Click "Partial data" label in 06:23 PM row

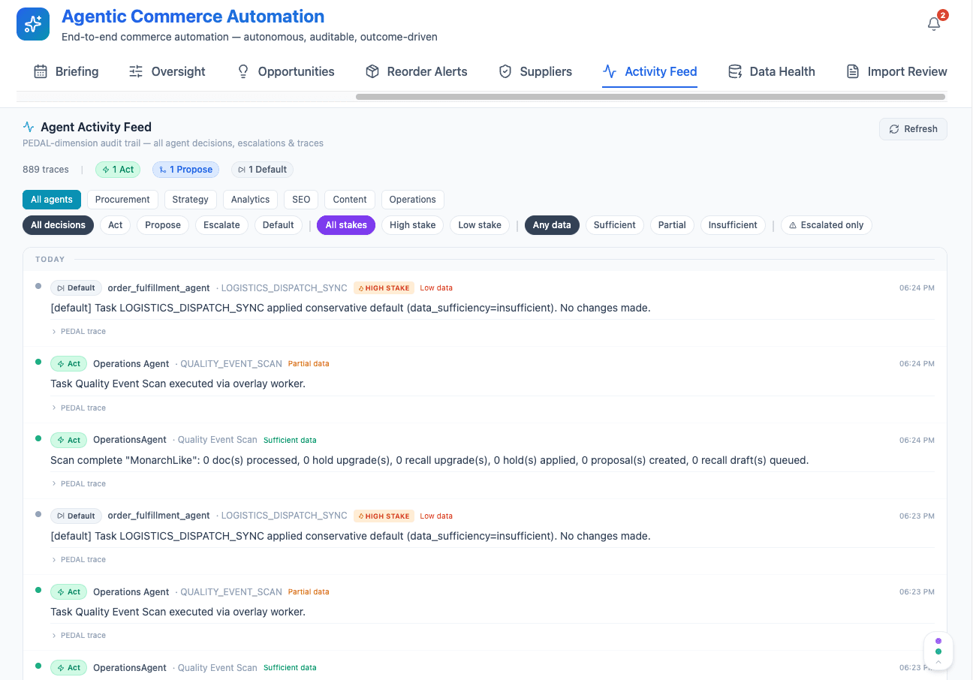coord(309,591)
